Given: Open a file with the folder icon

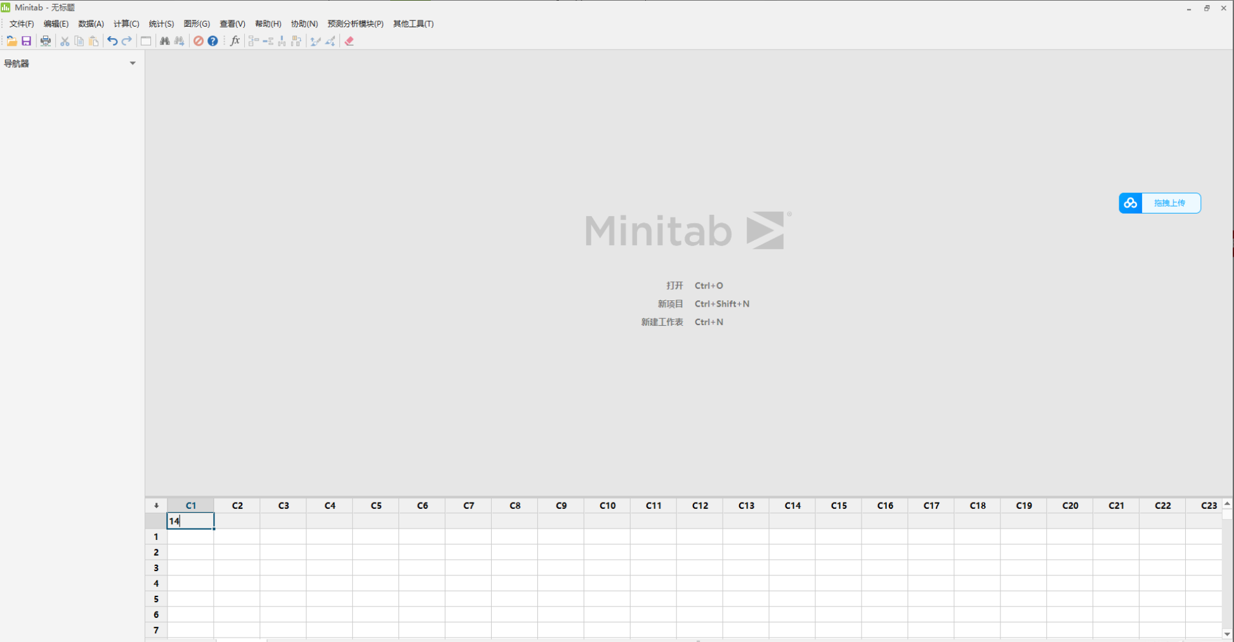Looking at the screenshot, I should click(x=11, y=41).
